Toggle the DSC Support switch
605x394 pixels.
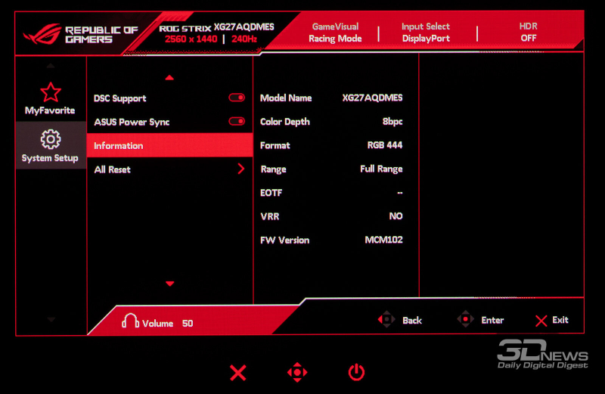(237, 98)
